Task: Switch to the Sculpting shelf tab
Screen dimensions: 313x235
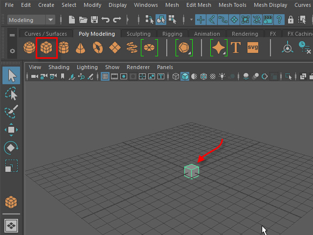Action: pos(138,34)
